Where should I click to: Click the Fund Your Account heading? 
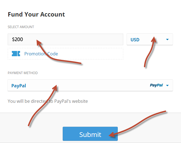point(36,14)
